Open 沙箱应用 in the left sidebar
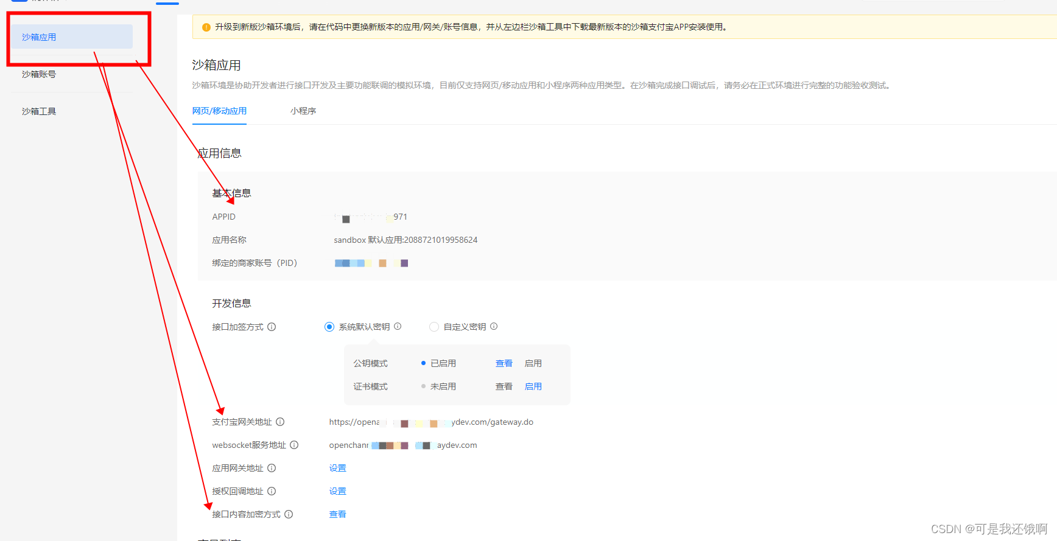 [72, 37]
